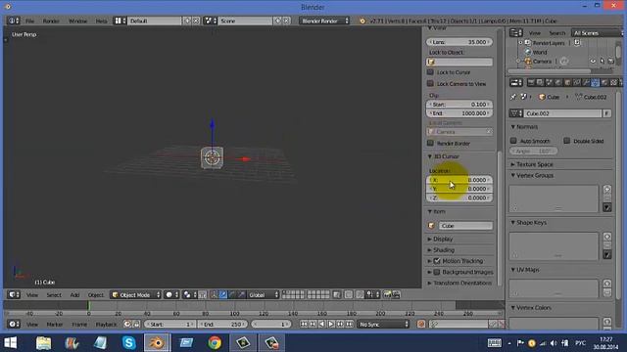
Task: Open the Global orientation dropdown
Action: tap(263, 295)
